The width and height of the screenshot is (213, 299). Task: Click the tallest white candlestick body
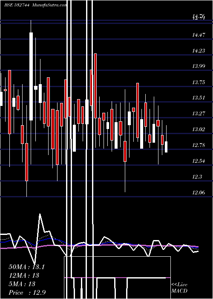point(31,76)
